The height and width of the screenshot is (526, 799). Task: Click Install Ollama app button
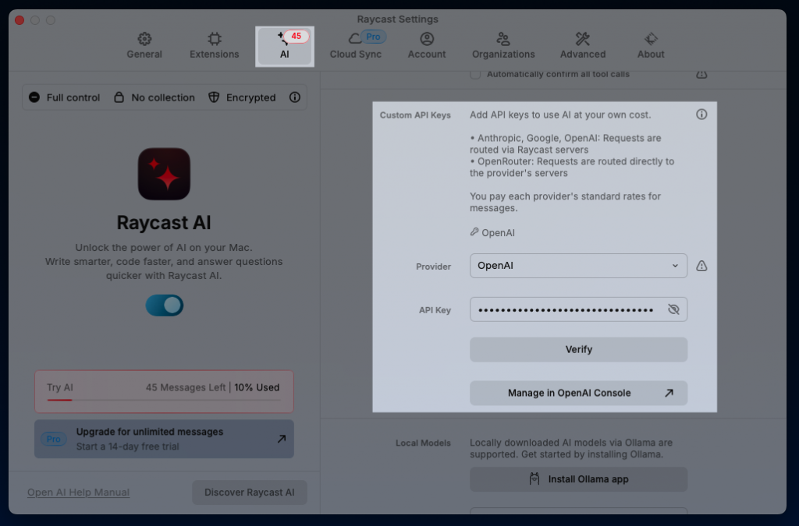pyautogui.click(x=578, y=479)
